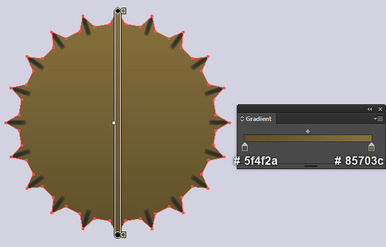
Task: Select the rightmost anchor point of shape
Action: [x=229, y=123]
